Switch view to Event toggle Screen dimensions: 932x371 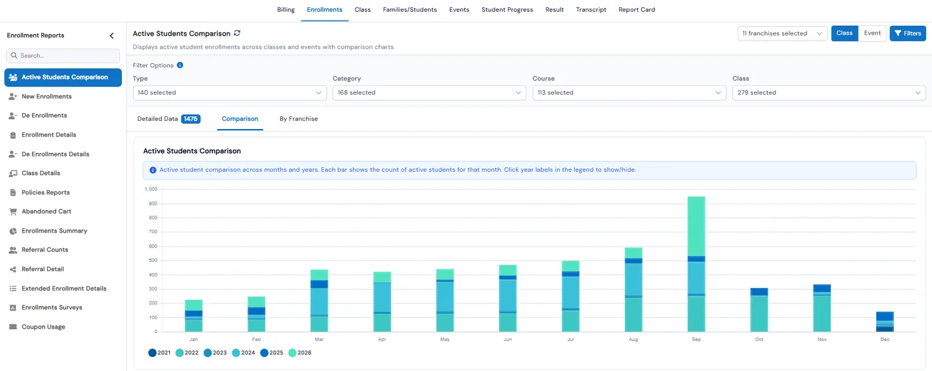click(x=872, y=33)
